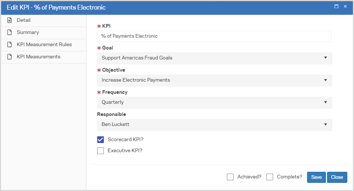Open the Goal dropdown
This screenshot has width=354, height=191.
pyautogui.click(x=214, y=58)
